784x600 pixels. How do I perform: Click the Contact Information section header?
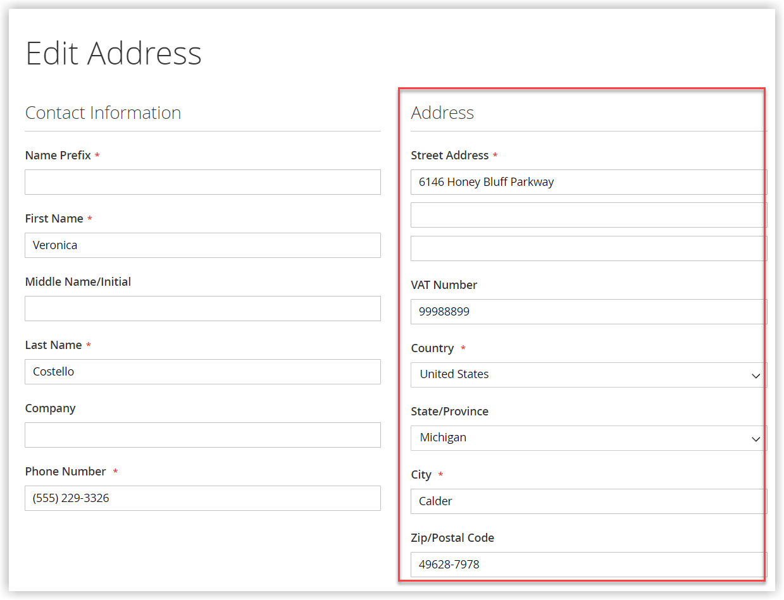103,113
